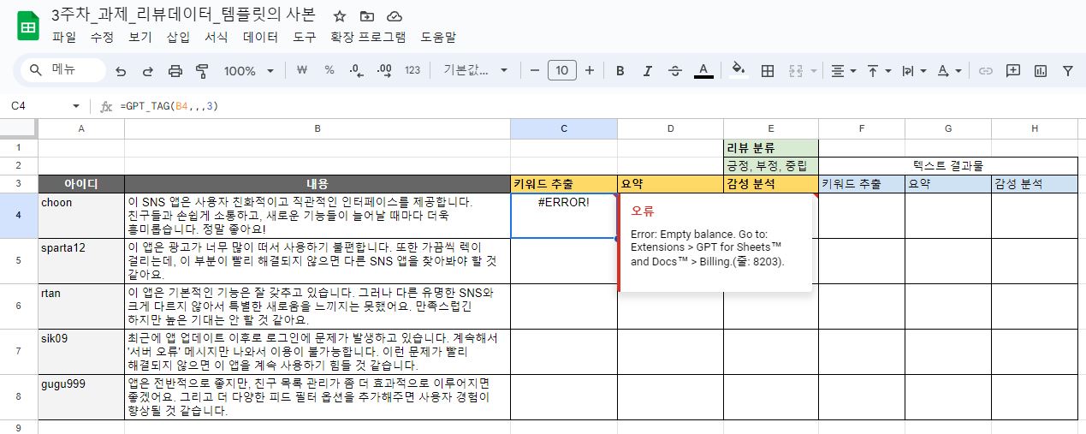This screenshot has width=1086, height=434.
Task: Open the vertical align dropdown
Action: pyautogui.click(x=879, y=71)
